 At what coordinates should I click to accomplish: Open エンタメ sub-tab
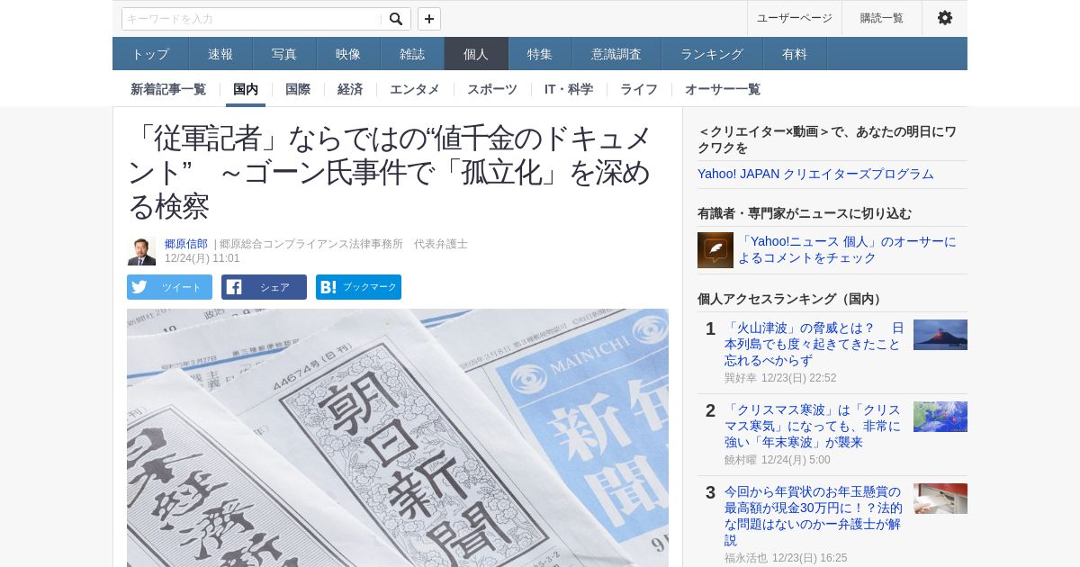click(415, 89)
